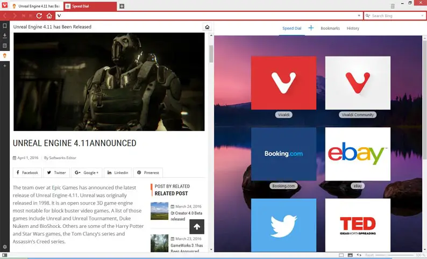
Task: Share the article on Linkedin
Action: (118, 173)
